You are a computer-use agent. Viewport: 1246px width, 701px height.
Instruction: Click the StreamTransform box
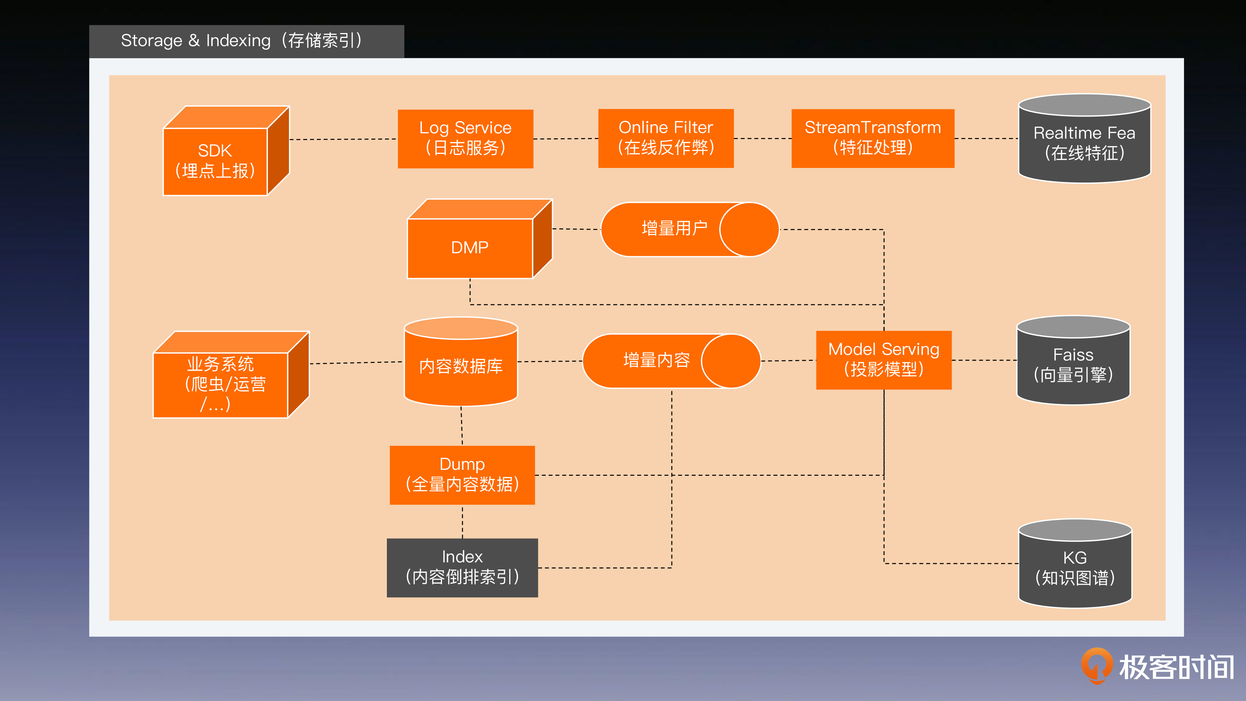[873, 138]
